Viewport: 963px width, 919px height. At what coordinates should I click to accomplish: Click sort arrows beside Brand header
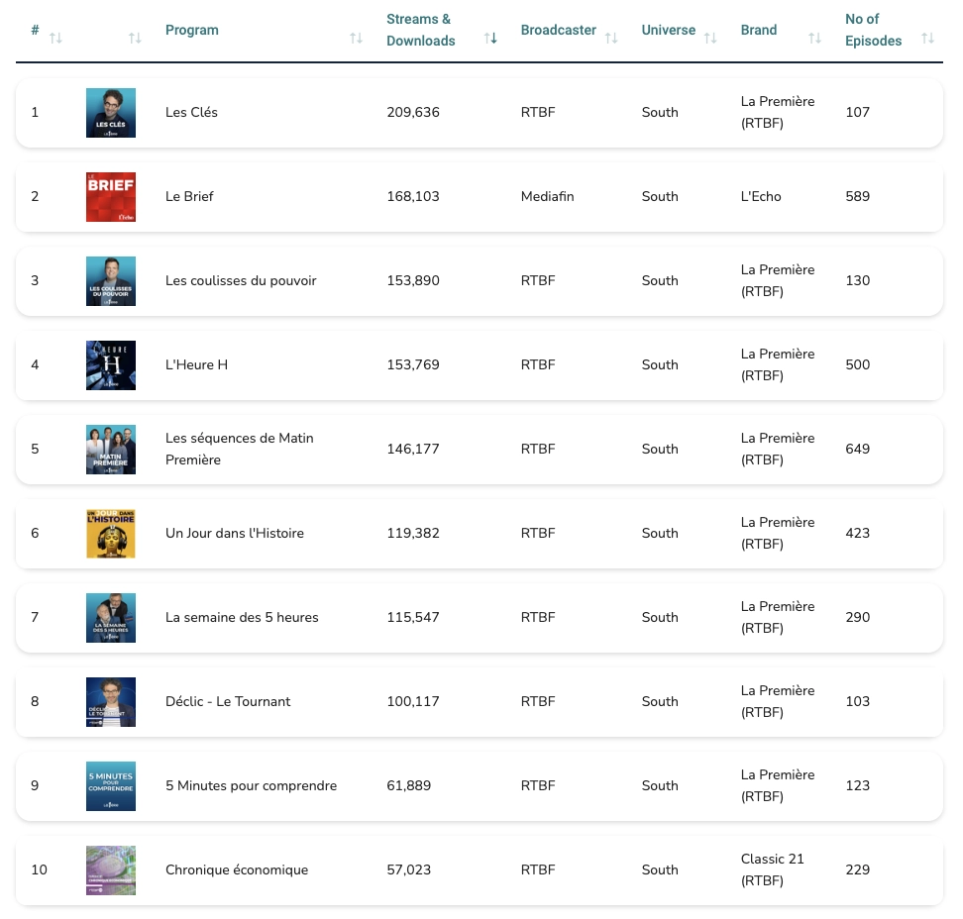[x=814, y=38]
